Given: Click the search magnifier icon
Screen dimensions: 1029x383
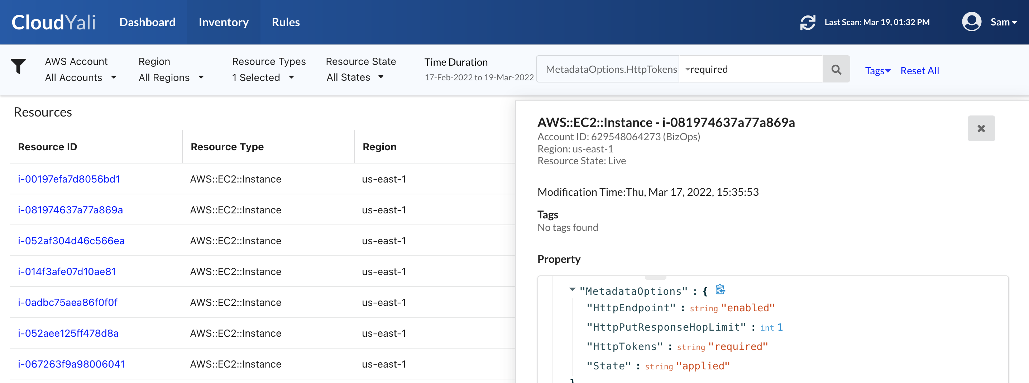Looking at the screenshot, I should pyautogui.click(x=836, y=69).
